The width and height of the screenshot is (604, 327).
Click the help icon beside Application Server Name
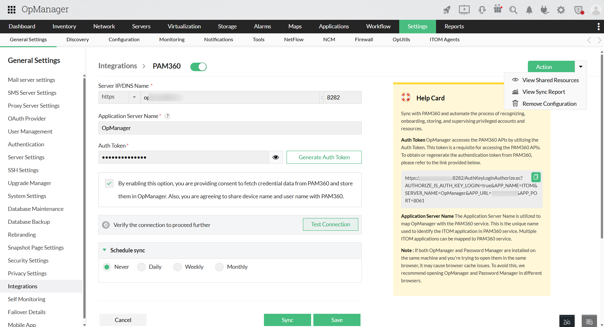(168, 116)
